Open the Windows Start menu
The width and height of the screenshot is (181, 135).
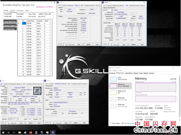coord(3,133)
